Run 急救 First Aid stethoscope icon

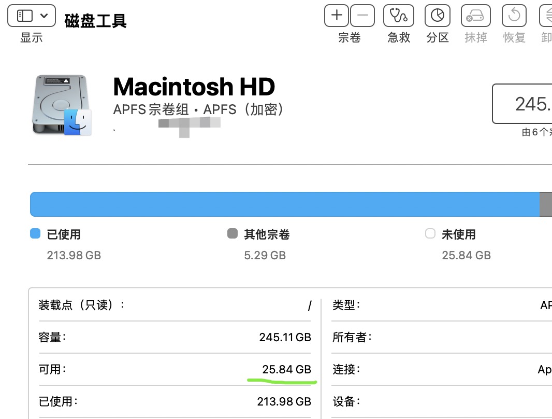pyautogui.click(x=399, y=16)
